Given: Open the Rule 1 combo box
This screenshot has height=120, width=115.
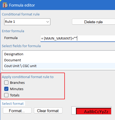Looking at the screenshot, I should tap(27, 22).
